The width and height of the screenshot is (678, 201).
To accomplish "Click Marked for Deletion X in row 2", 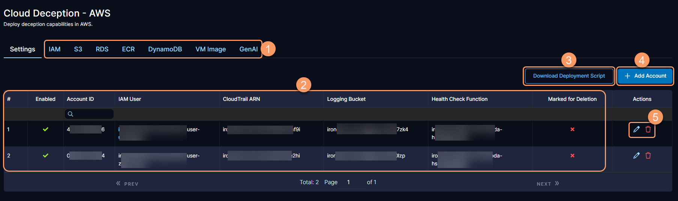I will [572, 156].
